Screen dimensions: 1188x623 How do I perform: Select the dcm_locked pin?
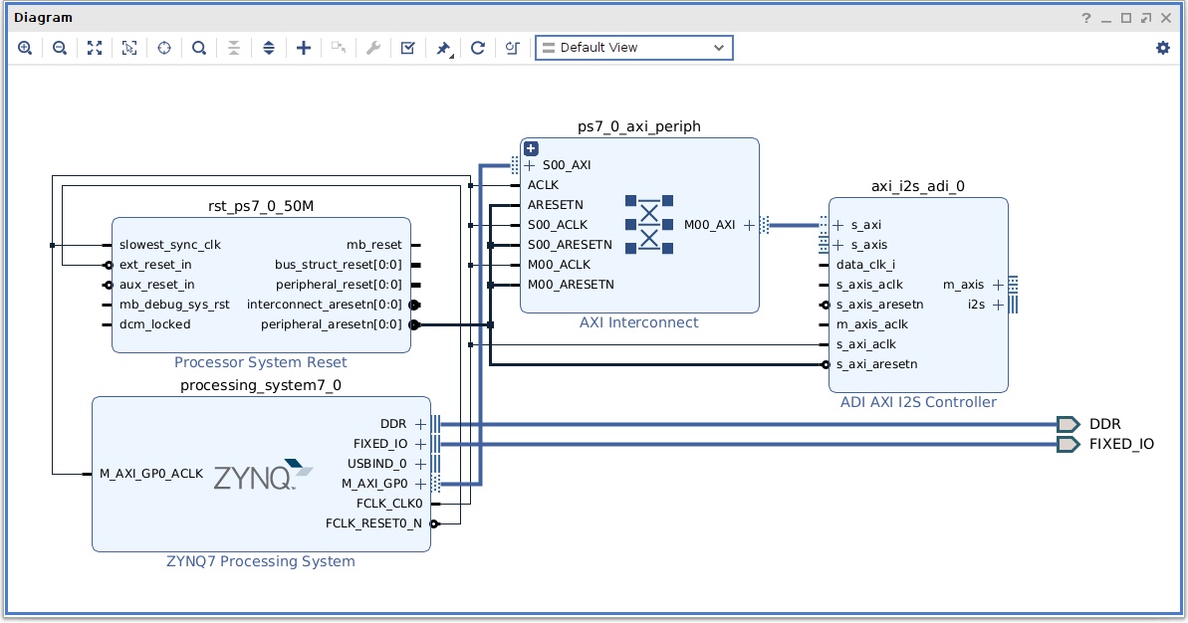(x=154, y=324)
